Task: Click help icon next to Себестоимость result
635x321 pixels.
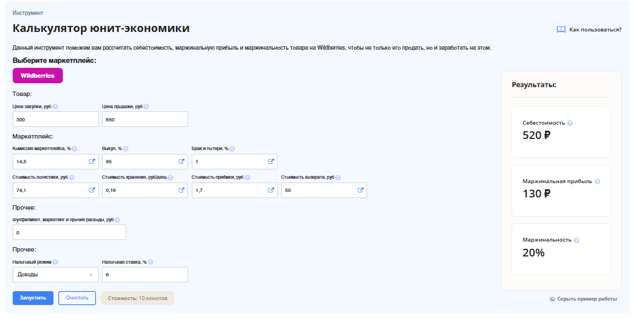Action: click(x=570, y=123)
